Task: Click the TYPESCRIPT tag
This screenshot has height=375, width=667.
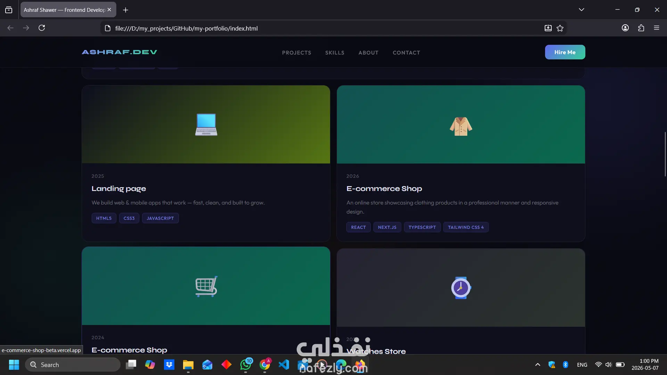Action: pyautogui.click(x=422, y=227)
